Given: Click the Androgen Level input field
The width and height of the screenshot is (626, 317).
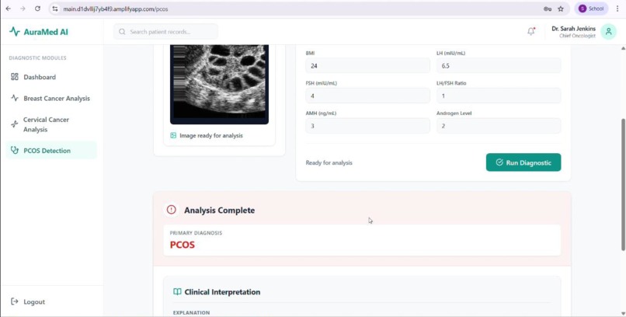Looking at the screenshot, I should tap(499, 126).
